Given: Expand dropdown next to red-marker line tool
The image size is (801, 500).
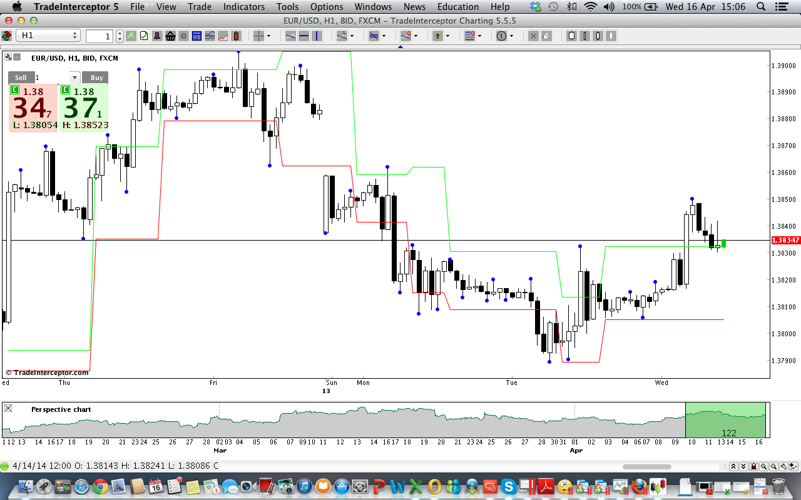Looking at the screenshot, I should pyautogui.click(x=352, y=36).
